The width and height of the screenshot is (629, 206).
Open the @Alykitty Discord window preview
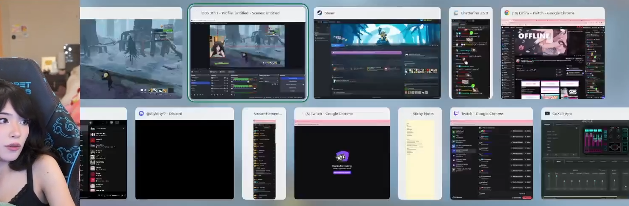pos(185,154)
